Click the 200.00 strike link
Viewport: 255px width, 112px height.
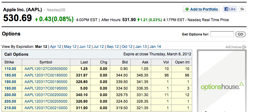point(10,95)
